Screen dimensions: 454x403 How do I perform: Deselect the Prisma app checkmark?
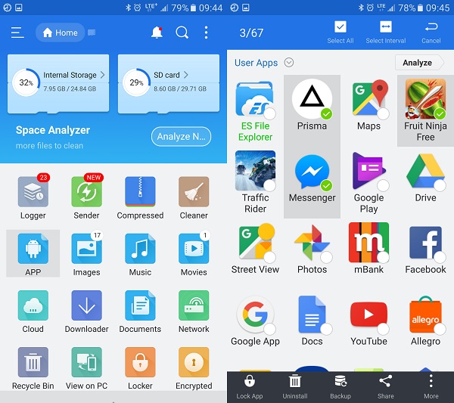pos(326,113)
